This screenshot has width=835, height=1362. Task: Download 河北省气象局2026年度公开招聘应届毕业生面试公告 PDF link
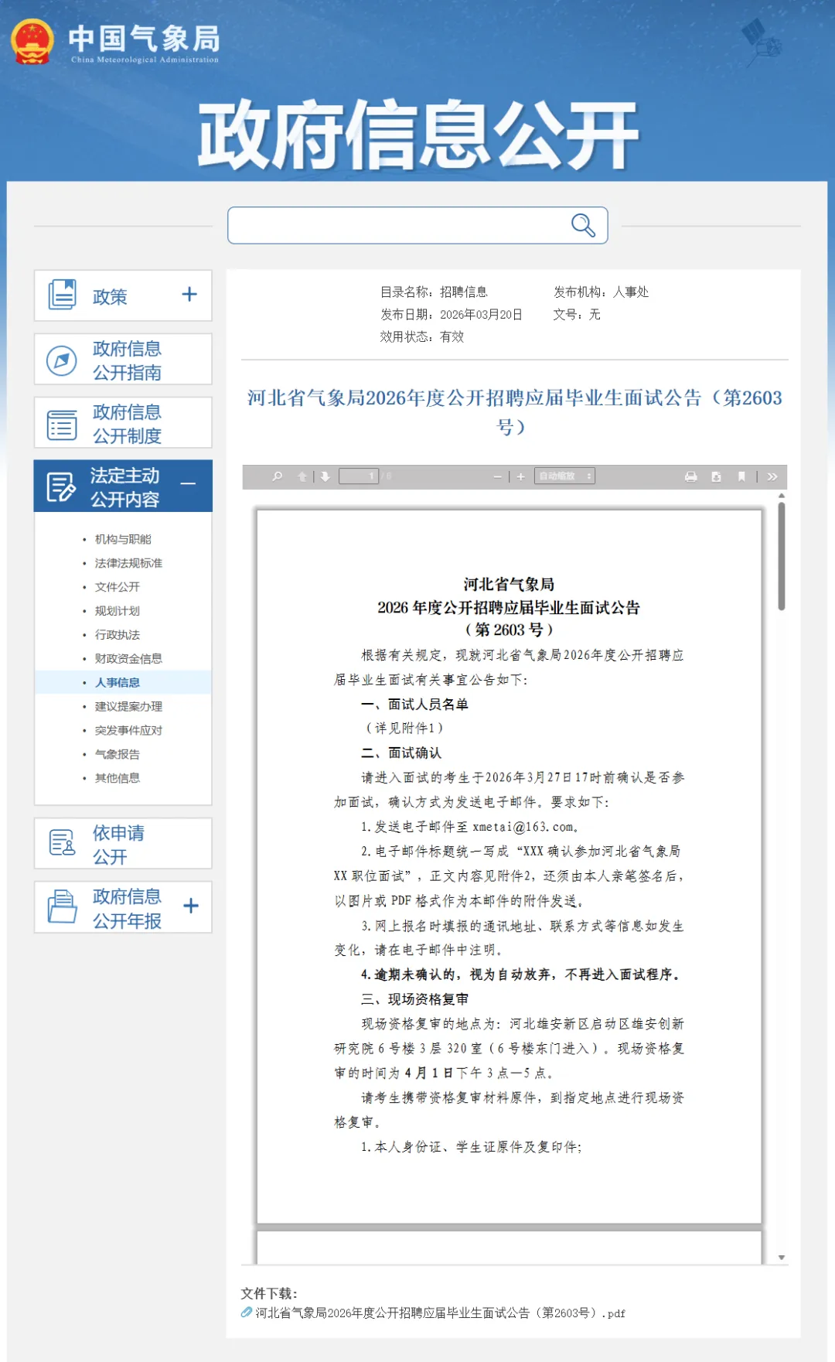pyautogui.click(x=441, y=1313)
